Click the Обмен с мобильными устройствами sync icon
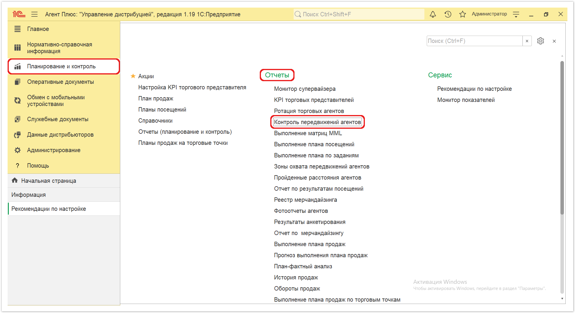The image size is (575, 313). 18,100
